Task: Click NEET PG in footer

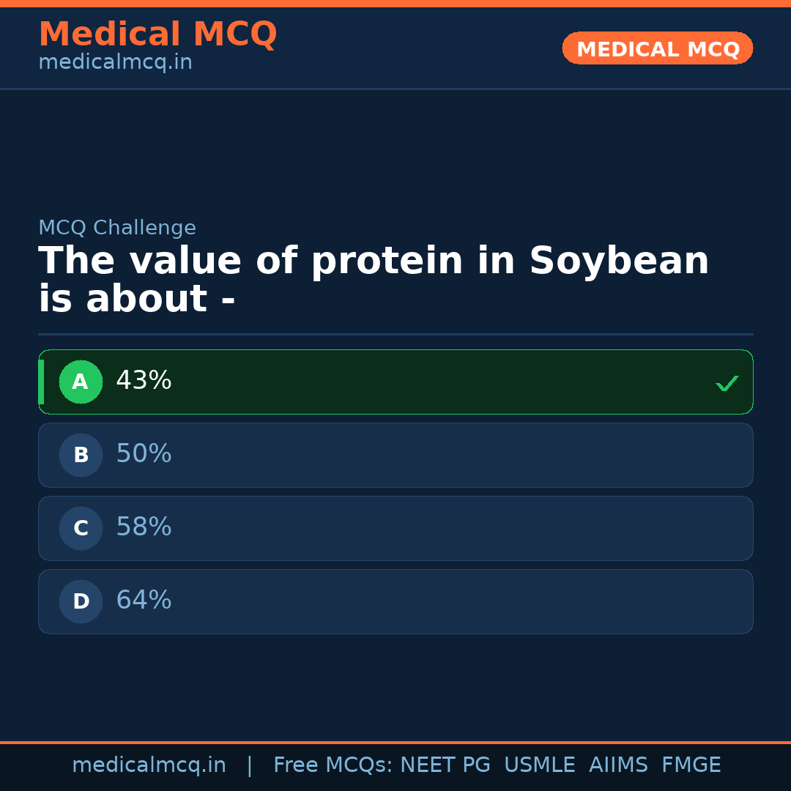Action: coord(445,765)
